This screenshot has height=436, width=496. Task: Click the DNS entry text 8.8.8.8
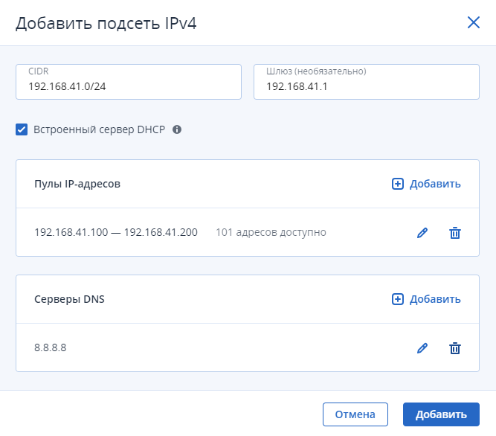tap(51, 347)
